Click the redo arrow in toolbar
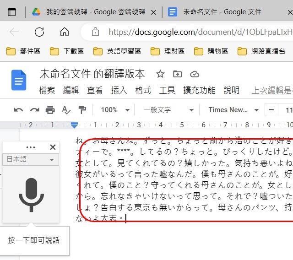The image size is (293, 260). pyautogui.click(x=34, y=110)
